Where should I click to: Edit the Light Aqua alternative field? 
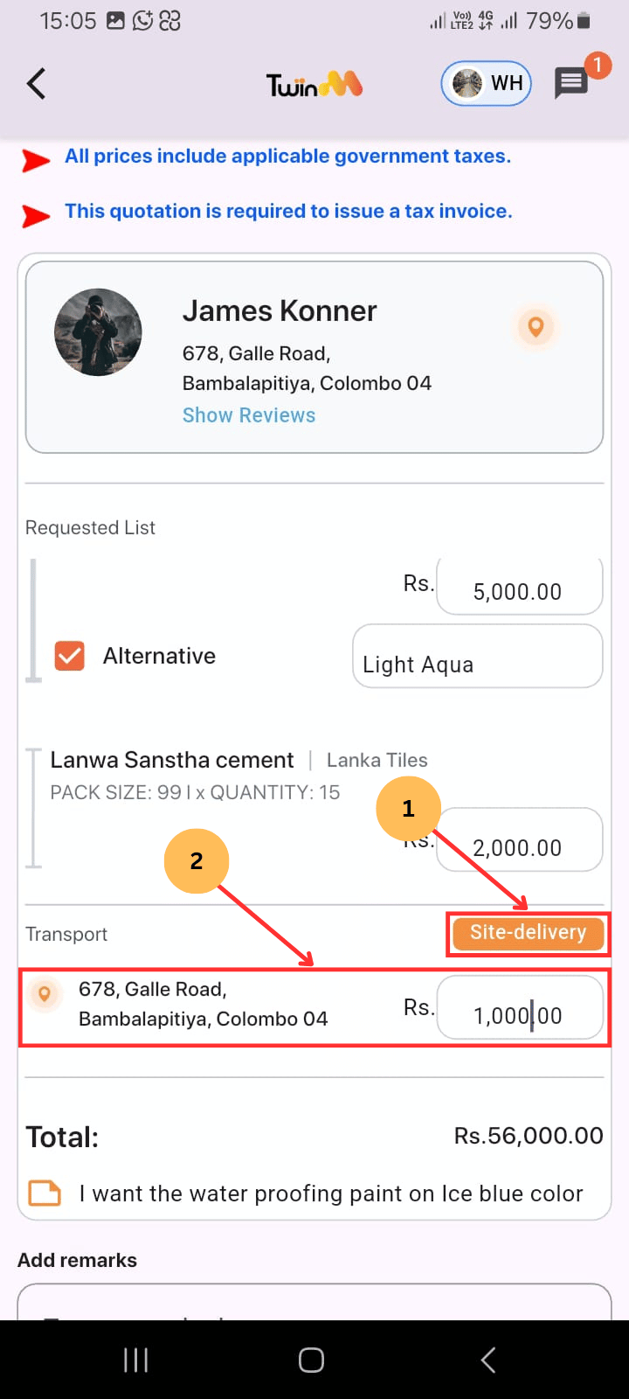click(x=477, y=657)
